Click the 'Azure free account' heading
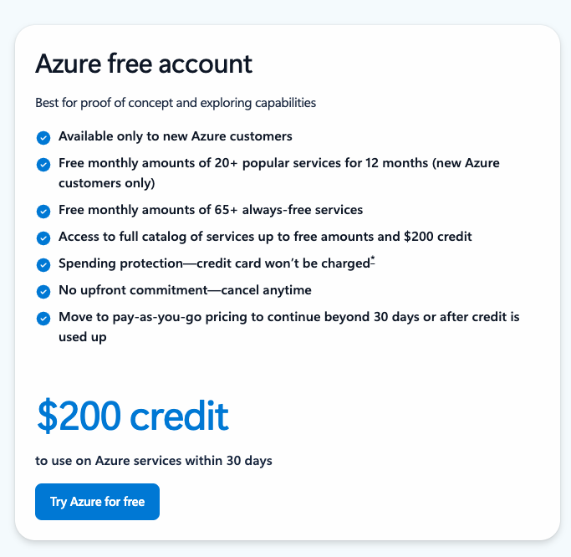 [144, 64]
